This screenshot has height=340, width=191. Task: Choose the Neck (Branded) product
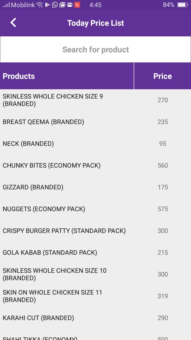click(95, 144)
